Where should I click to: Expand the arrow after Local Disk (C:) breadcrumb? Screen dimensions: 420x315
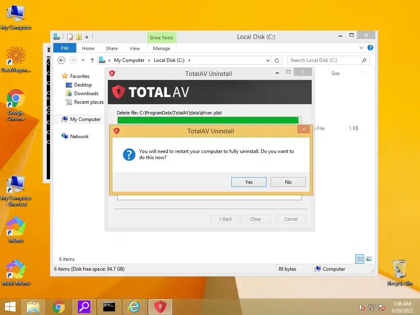pyautogui.click(x=189, y=60)
